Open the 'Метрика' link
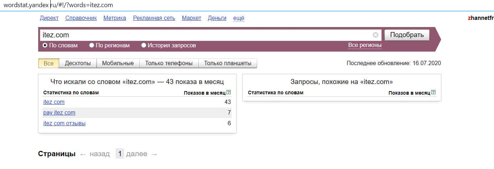Viewport: 494px width, 169px height. [x=114, y=18]
